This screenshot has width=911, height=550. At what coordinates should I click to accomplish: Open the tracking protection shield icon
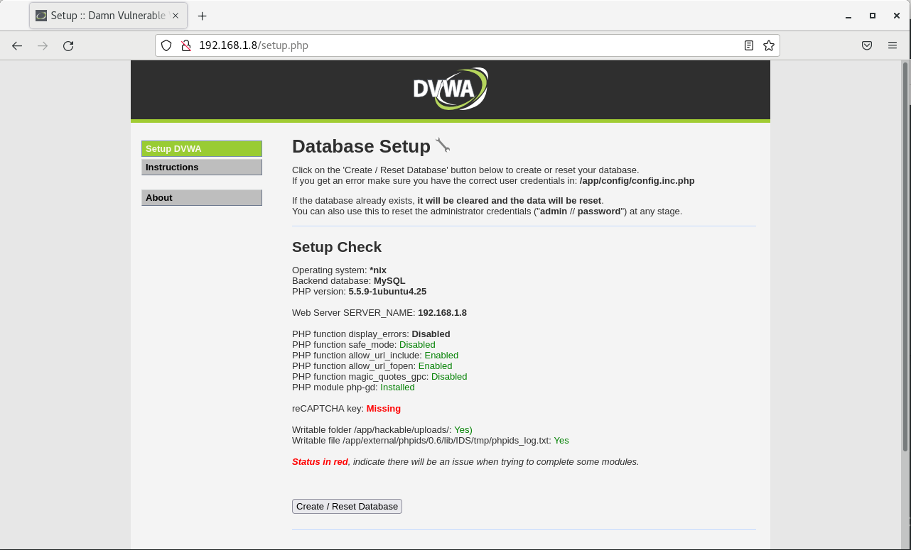pos(166,45)
